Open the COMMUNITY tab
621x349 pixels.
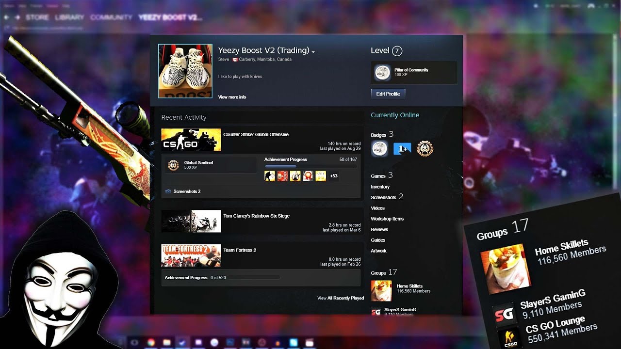point(111,17)
